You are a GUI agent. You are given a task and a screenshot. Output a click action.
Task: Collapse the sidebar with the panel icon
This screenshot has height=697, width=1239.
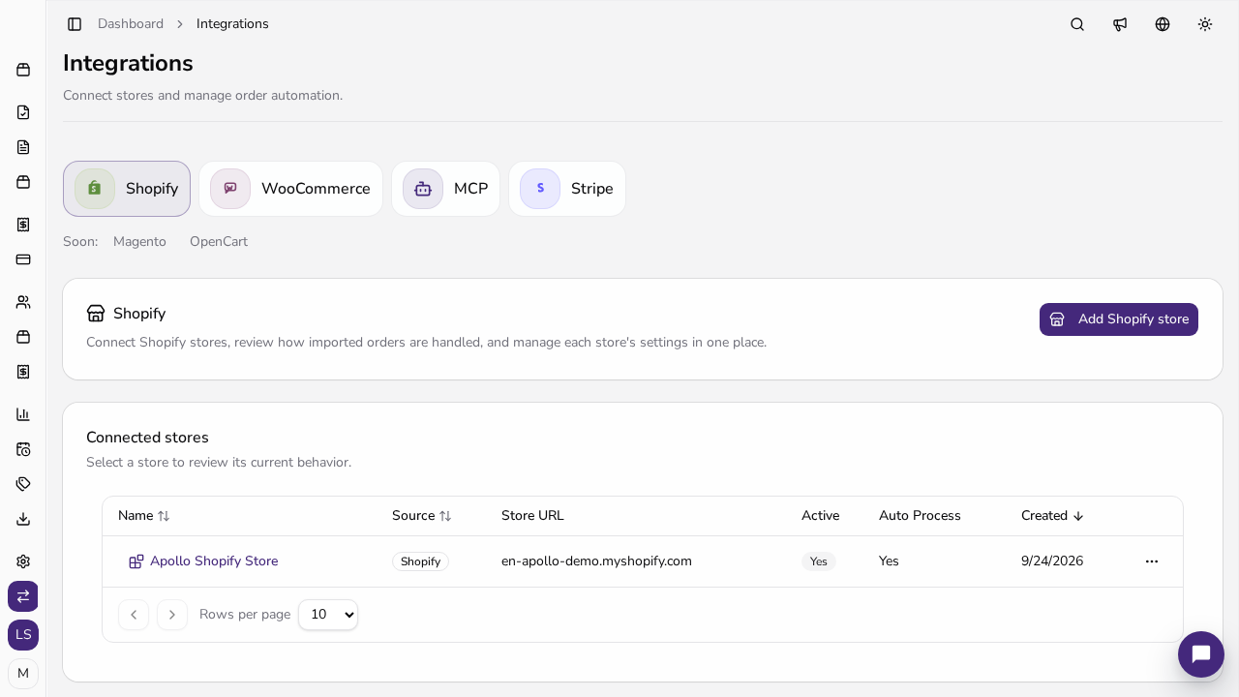(x=75, y=24)
